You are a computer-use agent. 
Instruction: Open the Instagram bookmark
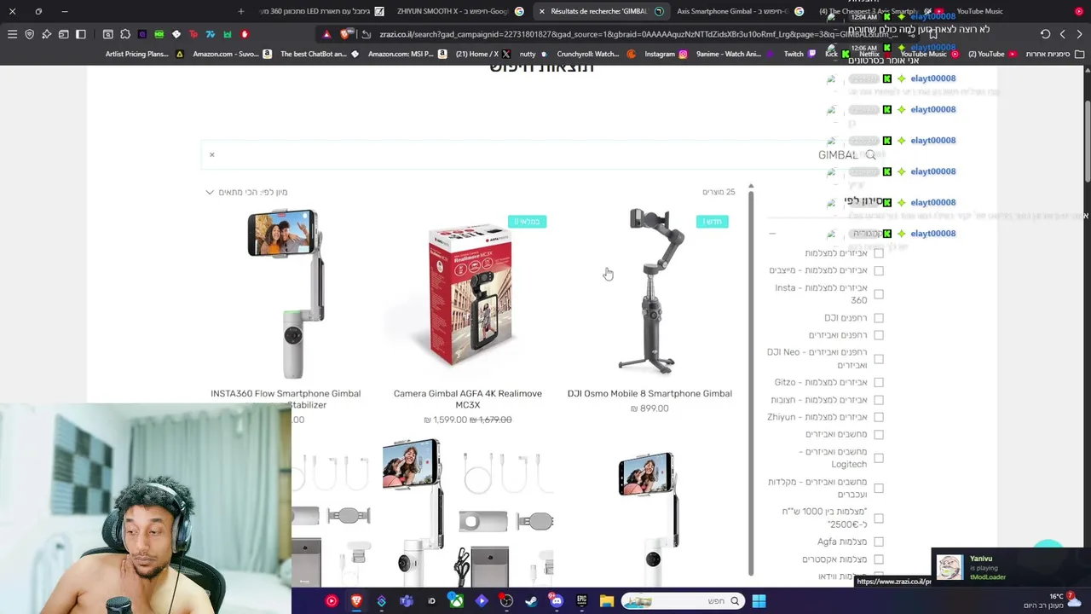point(666,54)
